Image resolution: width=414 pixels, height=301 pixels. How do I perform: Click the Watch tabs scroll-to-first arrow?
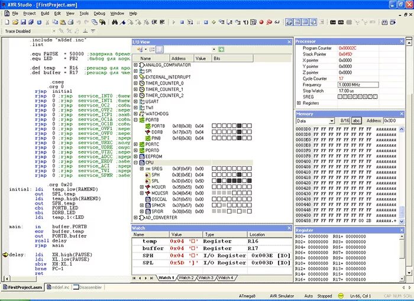tap(134, 278)
